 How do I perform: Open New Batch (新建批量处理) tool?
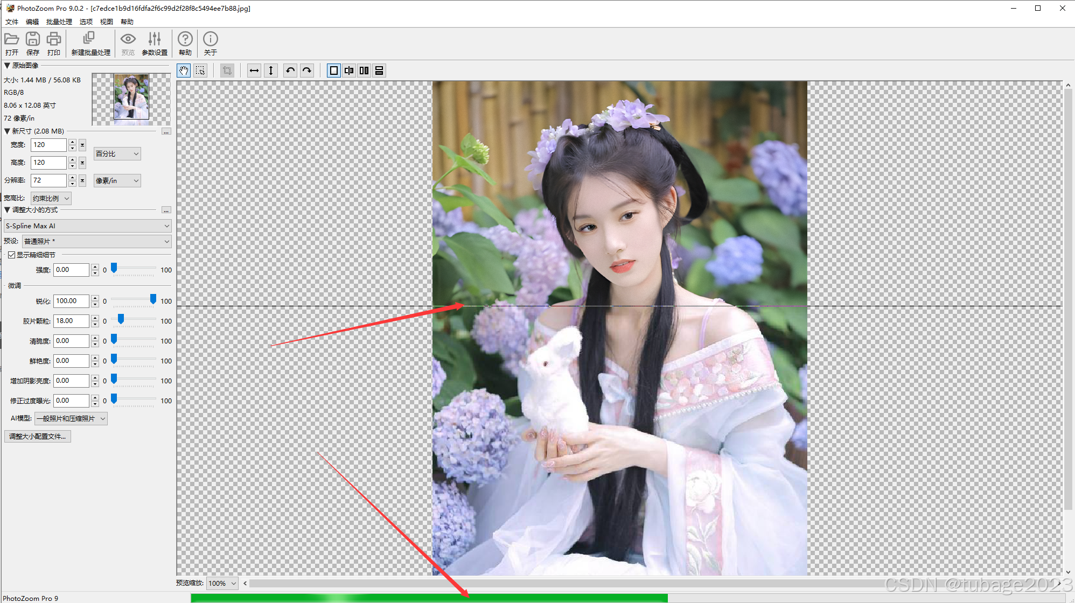click(x=89, y=39)
